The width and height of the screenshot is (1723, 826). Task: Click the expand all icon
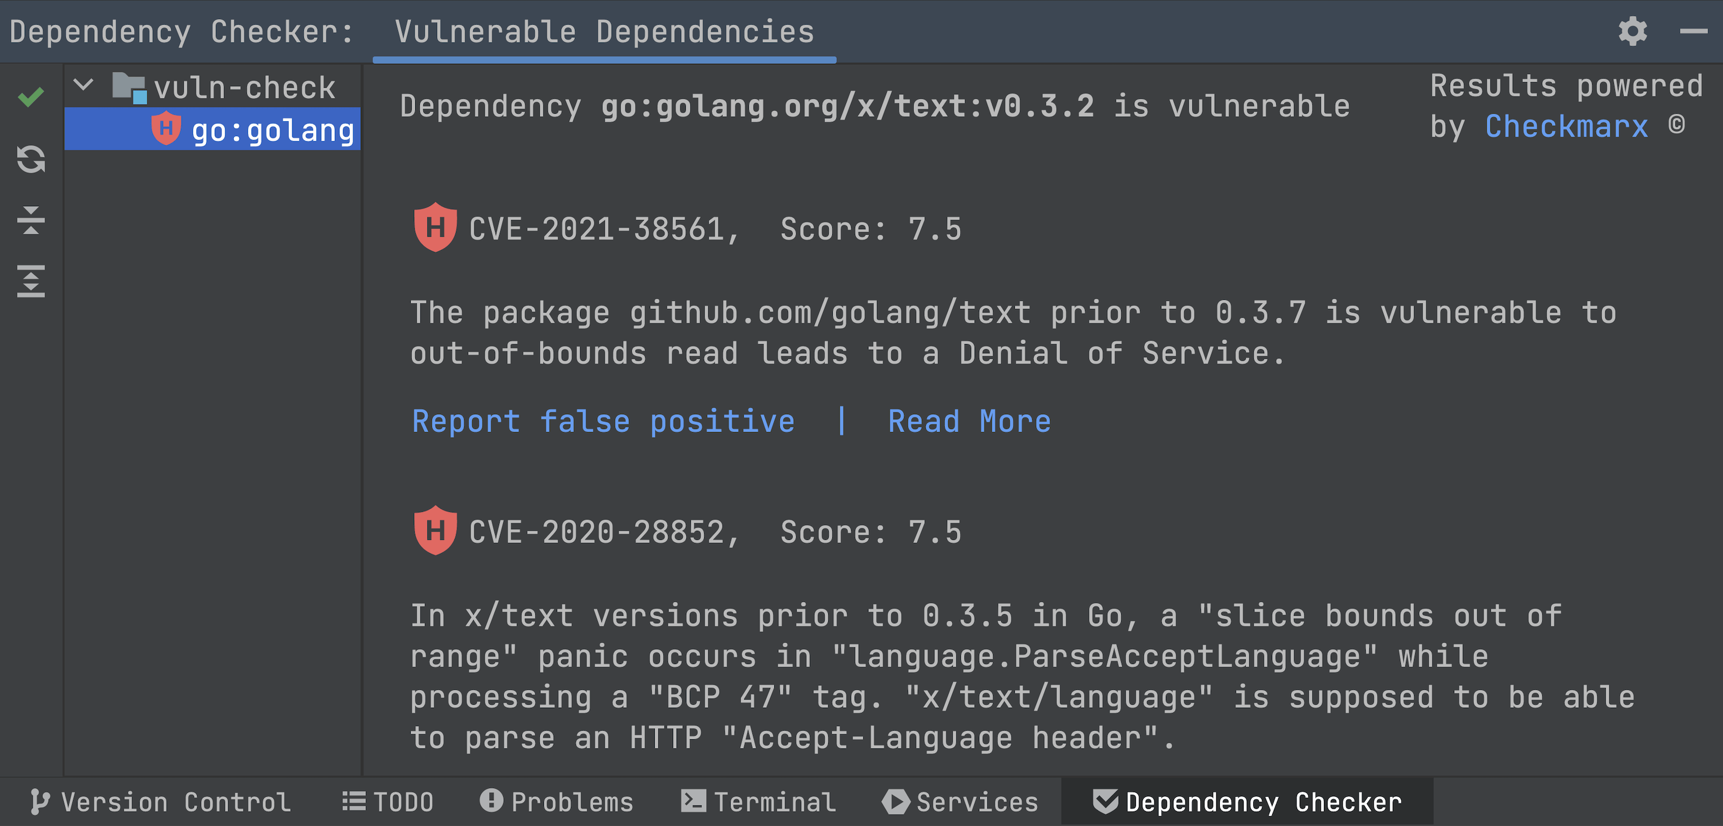(x=31, y=281)
